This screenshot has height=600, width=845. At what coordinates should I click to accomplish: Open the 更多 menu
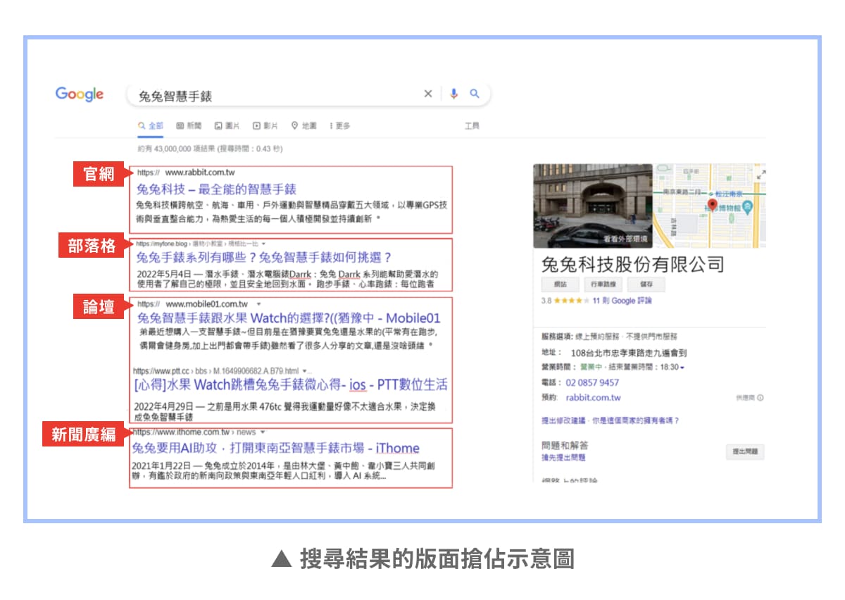(x=339, y=125)
